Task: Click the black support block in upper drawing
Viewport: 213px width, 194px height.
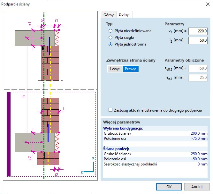Action: click(x=43, y=48)
